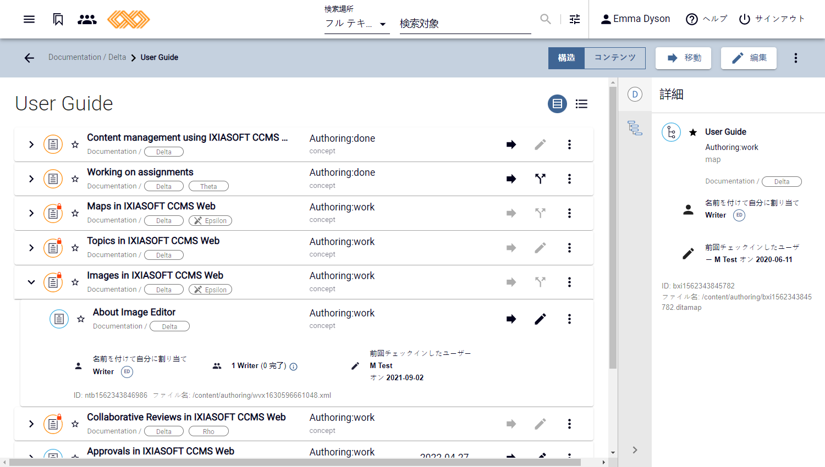Move the Working on assignments topic
The image size is (825, 467).
(x=512, y=179)
